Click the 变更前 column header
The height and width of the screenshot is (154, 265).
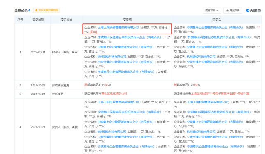click(127, 20)
